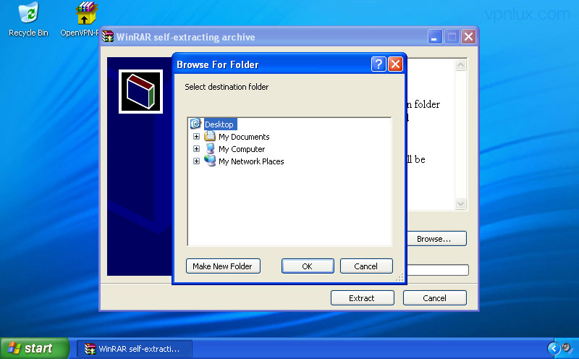The image size is (579, 359).
Task: Select Desktop in the folder tree
Action: tap(219, 124)
